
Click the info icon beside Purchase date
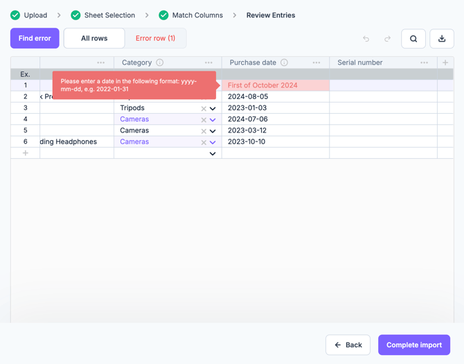tap(284, 62)
